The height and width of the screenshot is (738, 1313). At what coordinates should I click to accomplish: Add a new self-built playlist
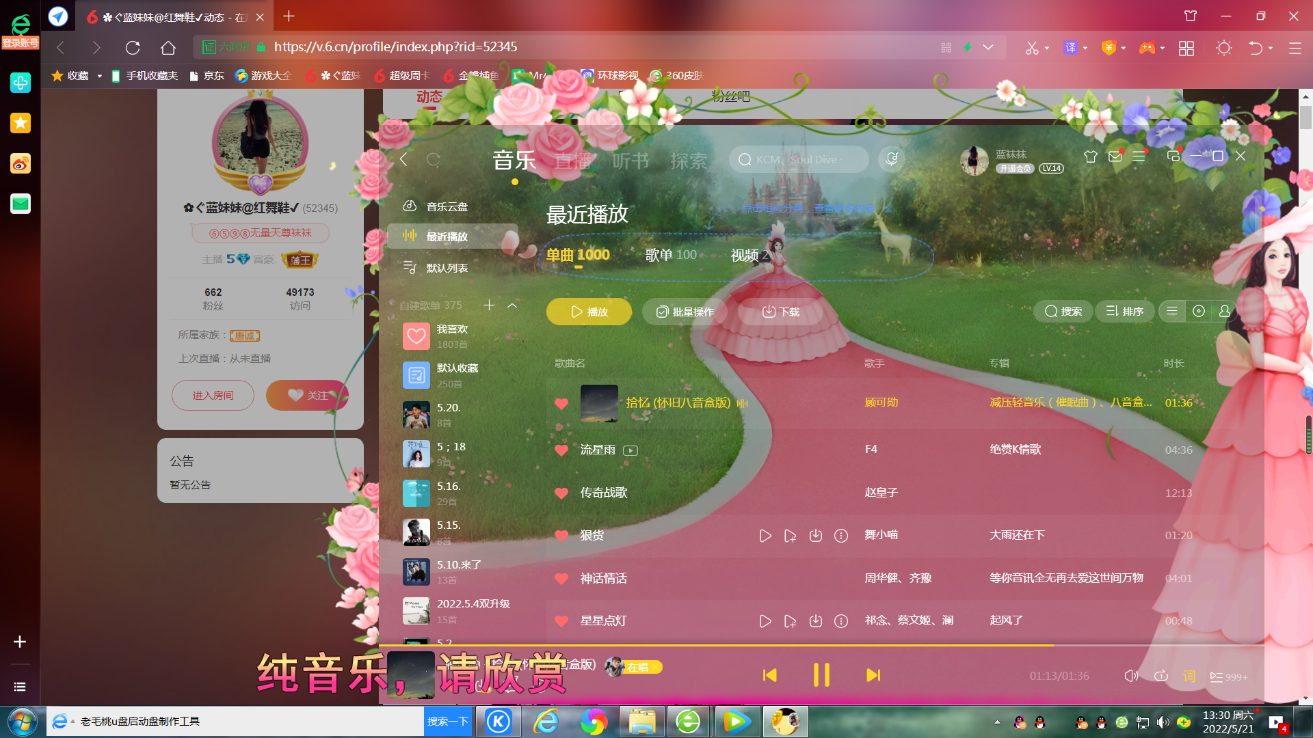click(489, 305)
